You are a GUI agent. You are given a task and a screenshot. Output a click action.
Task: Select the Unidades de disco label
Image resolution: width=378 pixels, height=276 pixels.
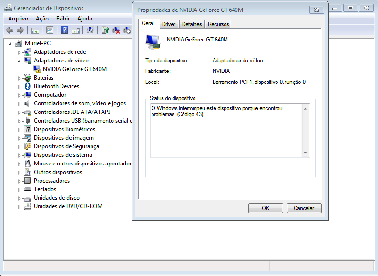click(x=57, y=198)
